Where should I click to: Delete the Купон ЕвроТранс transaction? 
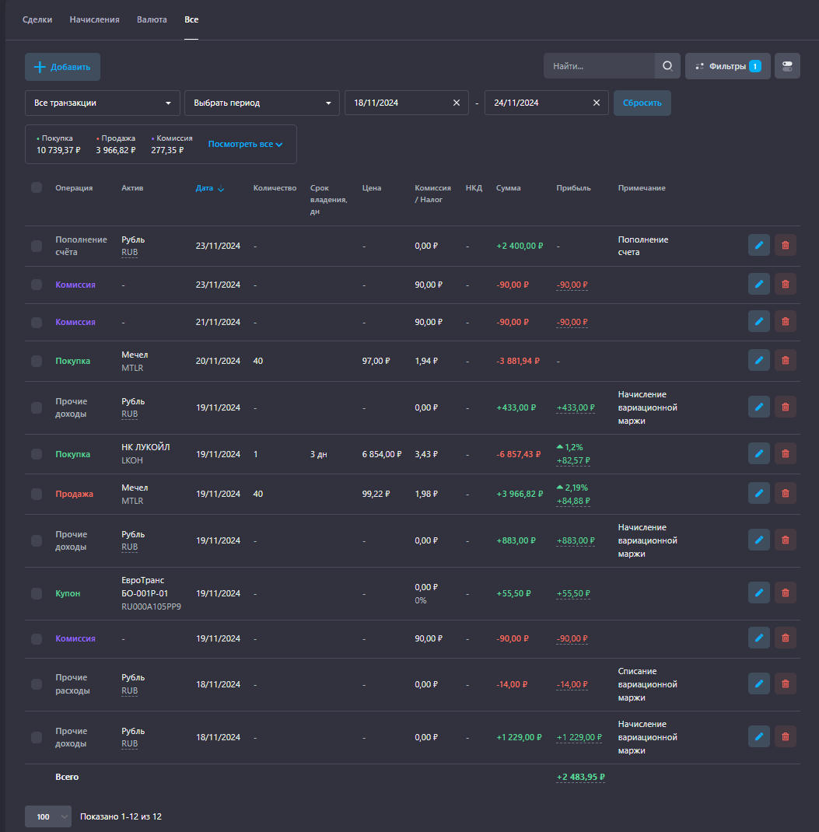click(x=785, y=593)
